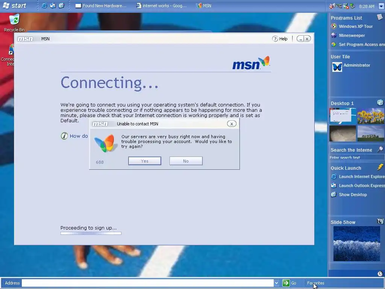The image size is (385, 289).
Task: Click the green Safely Remove Hardware tray icon
Action: click(x=353, y=6)
